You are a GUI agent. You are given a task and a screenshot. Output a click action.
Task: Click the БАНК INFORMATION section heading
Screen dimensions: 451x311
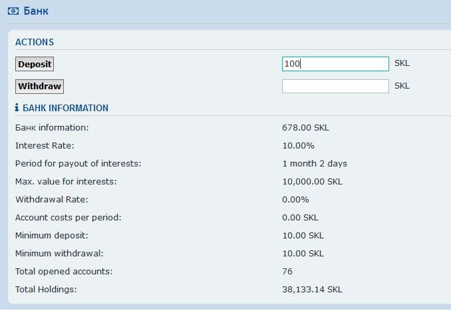coord(65,108)
